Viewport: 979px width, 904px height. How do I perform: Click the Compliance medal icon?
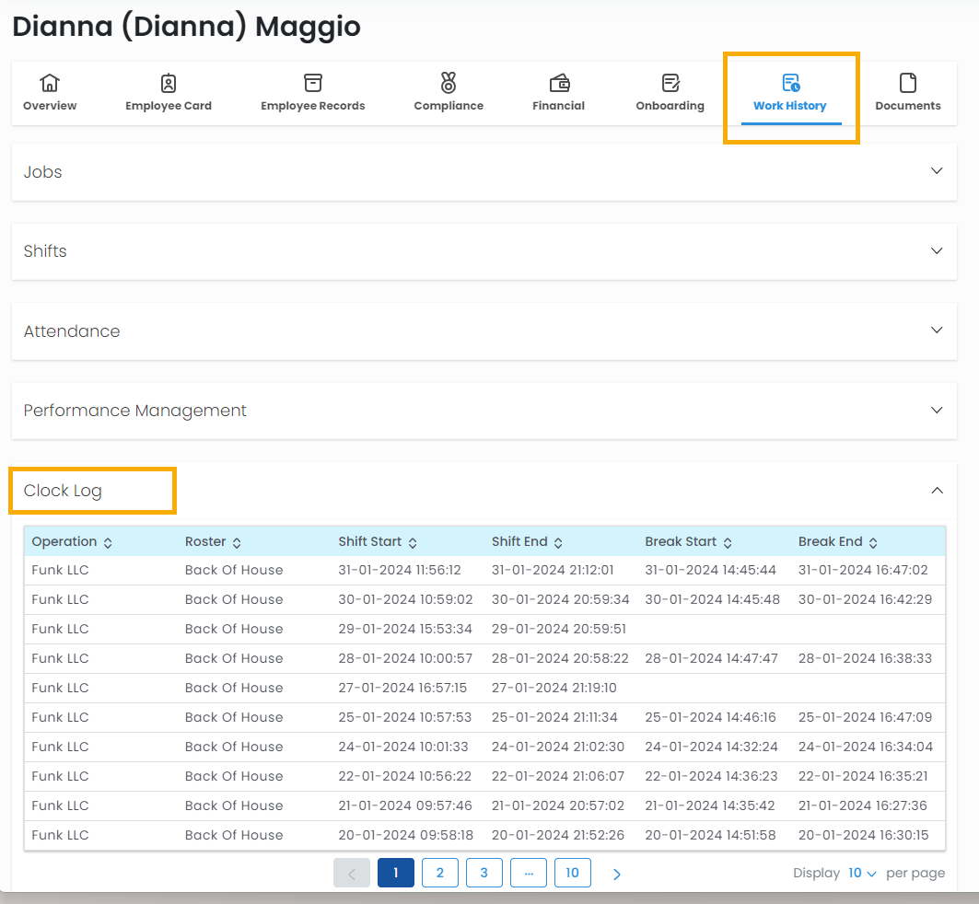click(449, 83)
